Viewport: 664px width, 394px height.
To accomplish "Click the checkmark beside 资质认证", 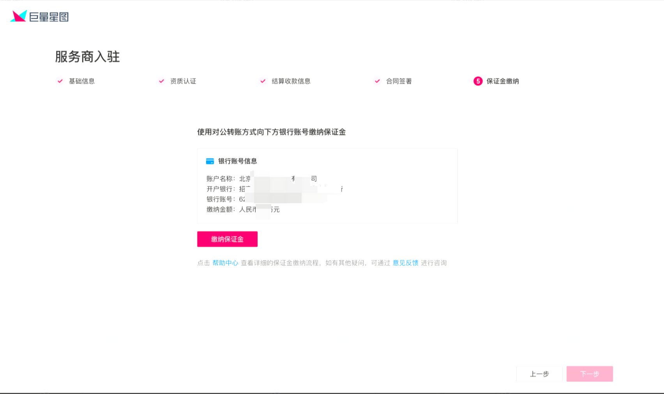I will [161, 81].
